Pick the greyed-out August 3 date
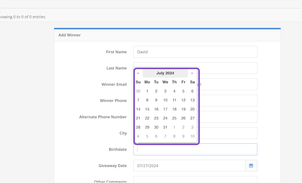 (x=192, y=127)
